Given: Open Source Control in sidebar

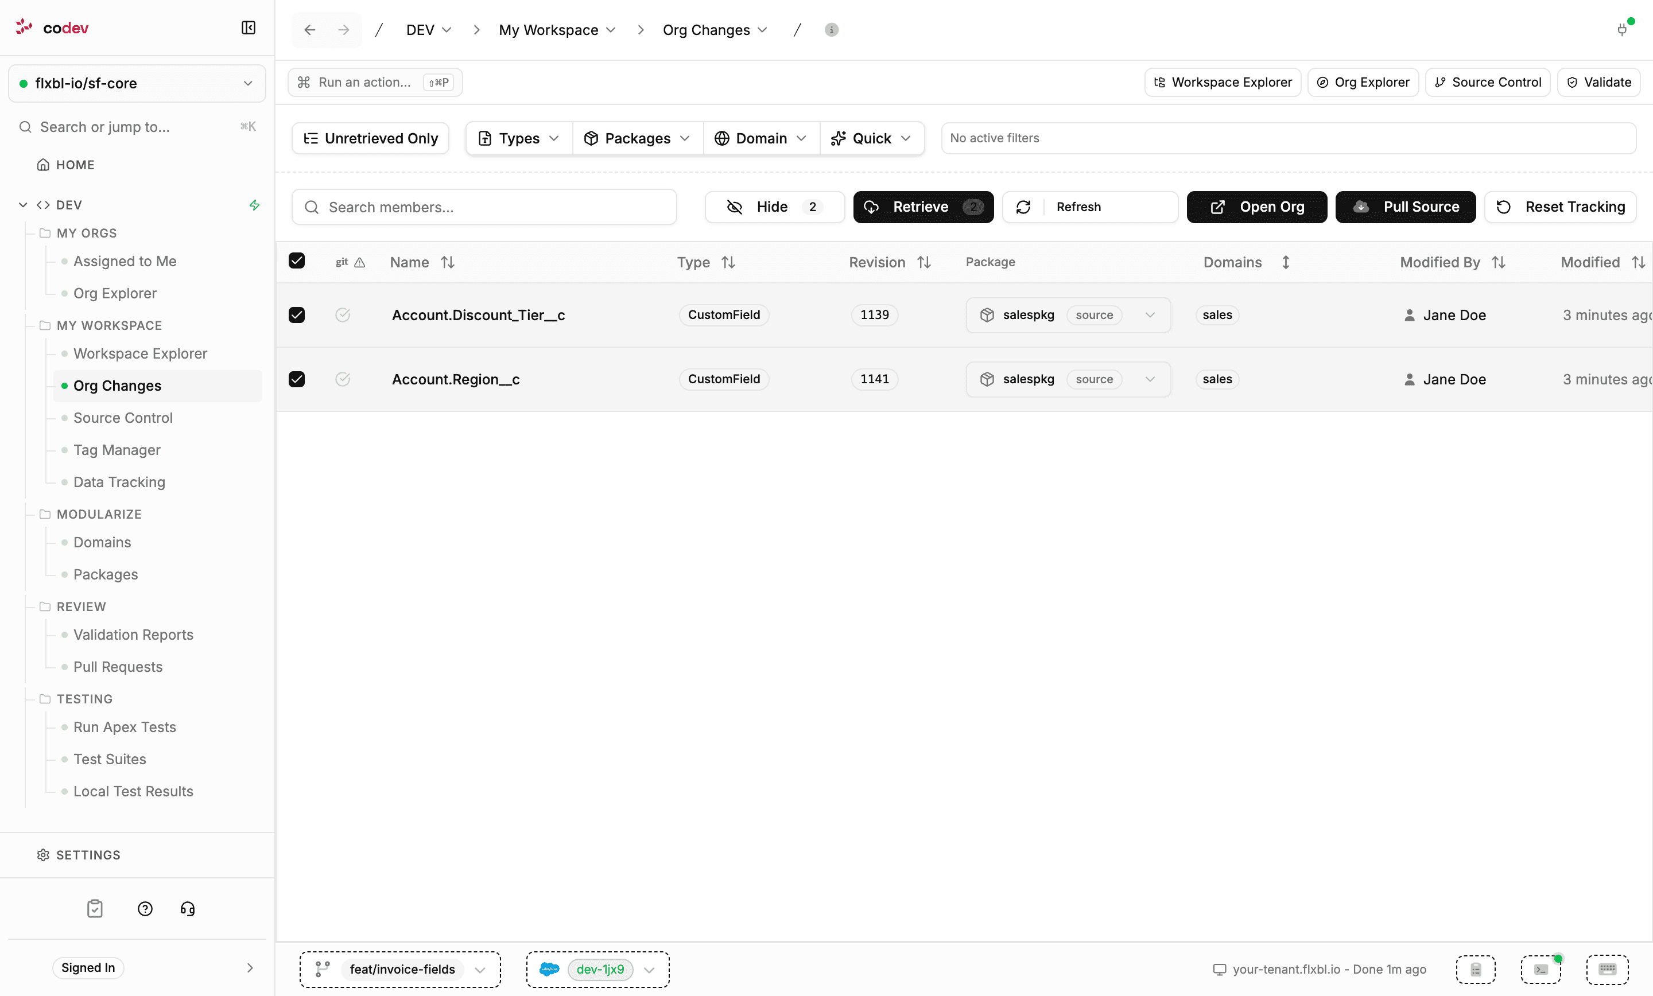Looking at the screenshot, I should pyautogui.click(x=123, y=418).
